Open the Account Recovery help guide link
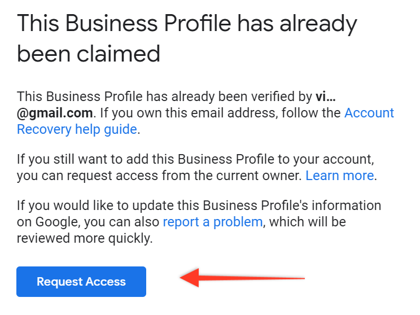This screenshot has width=420, height=315. point(369,112)
